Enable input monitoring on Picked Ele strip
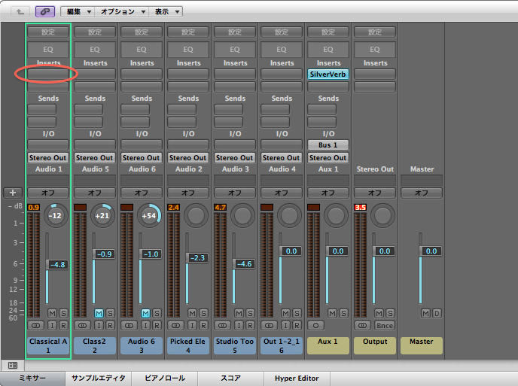This screenshot has width=518, height=386. click(x=192, y=326)
